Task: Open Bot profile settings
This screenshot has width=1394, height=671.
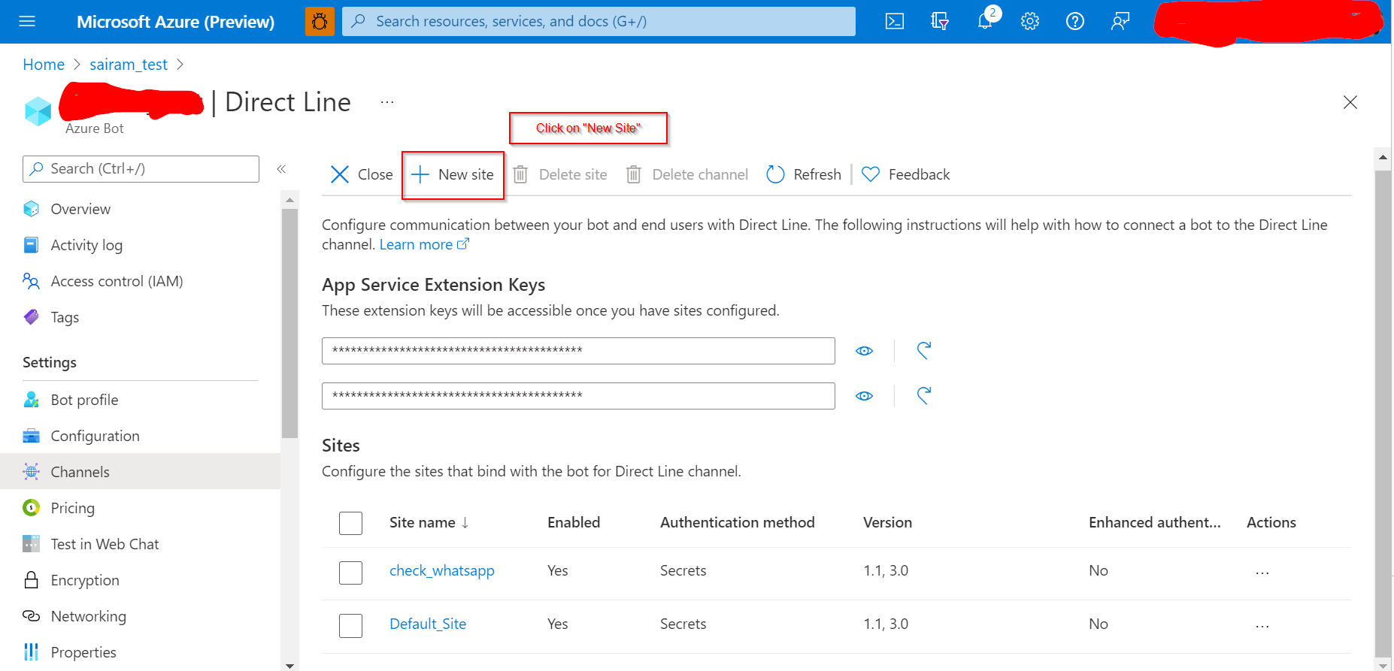Action: (84, 400)
